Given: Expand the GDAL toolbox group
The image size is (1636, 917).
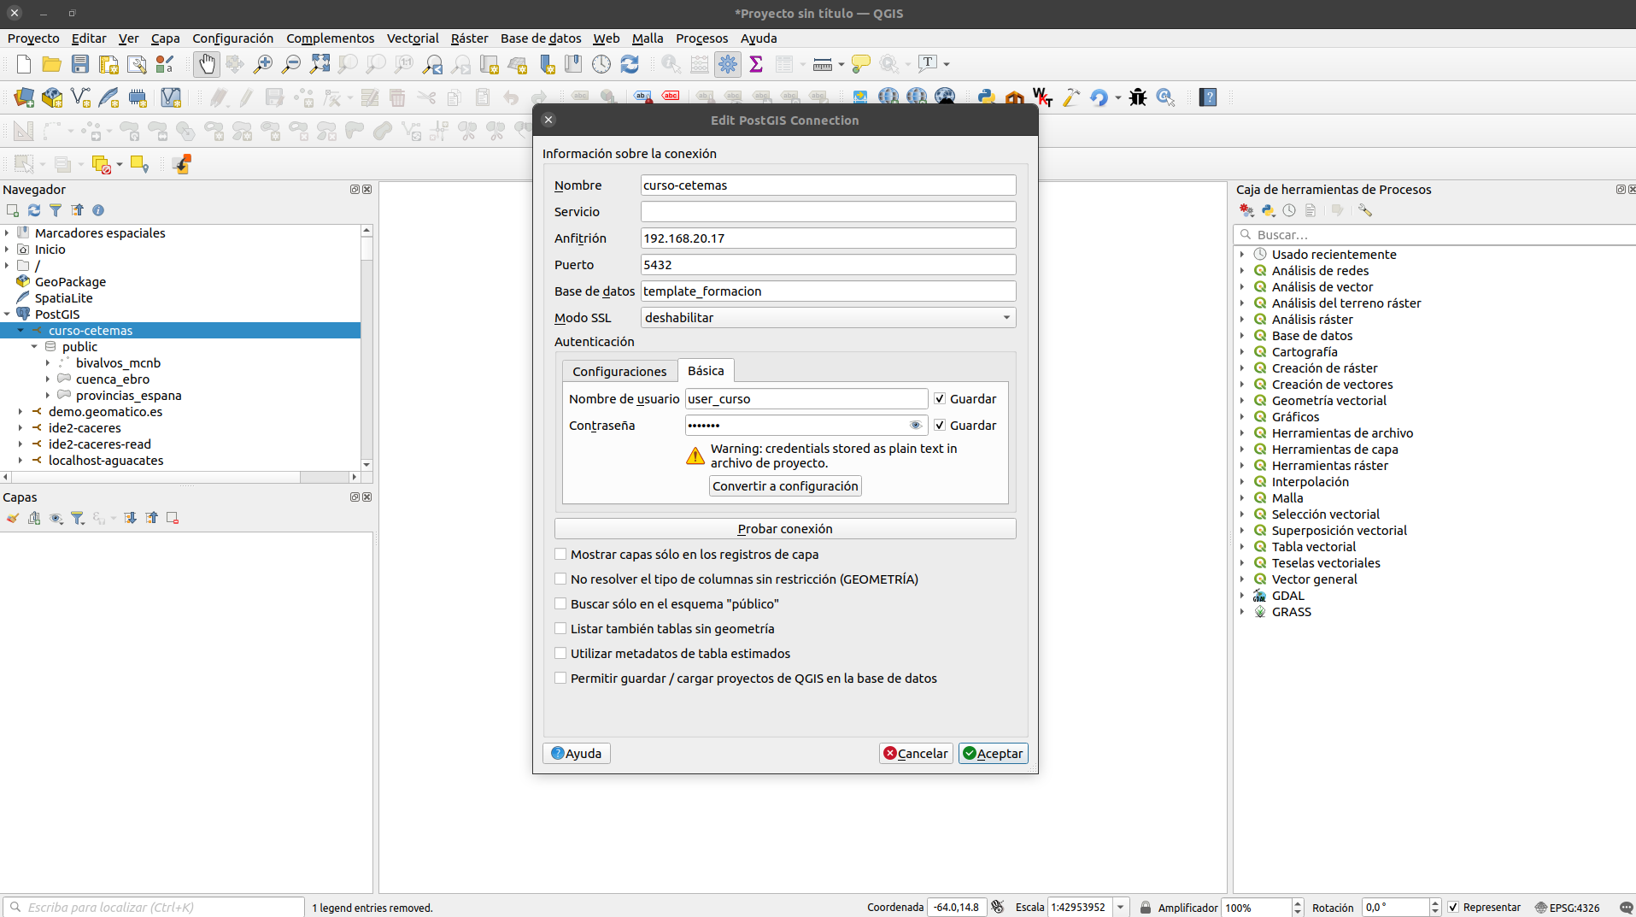Looking at the screenshot, I should click(x=1242, y=596).
